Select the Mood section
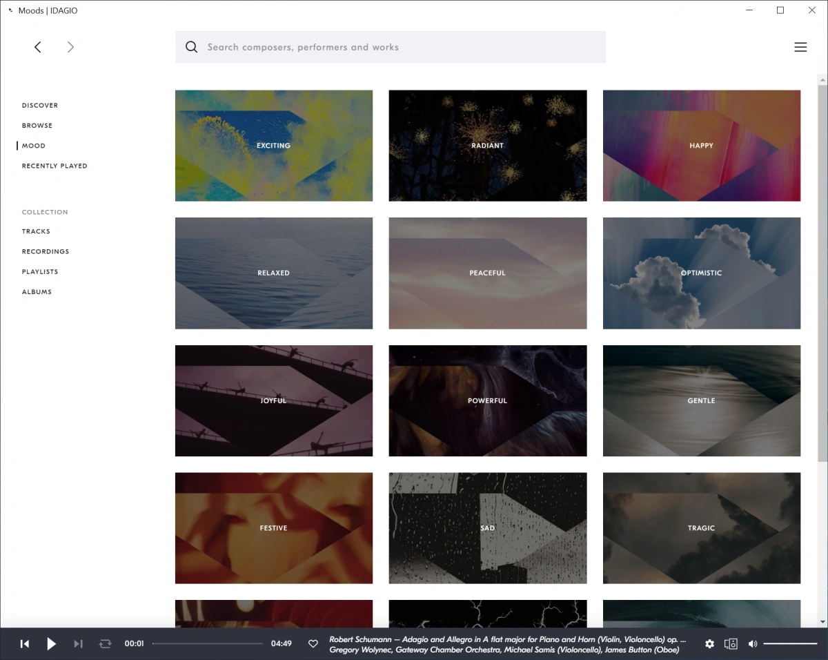This screenshot has height=660, width=828. click(33, 146)
